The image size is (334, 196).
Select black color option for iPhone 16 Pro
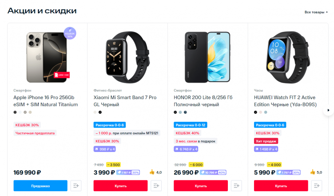point(15,112)
